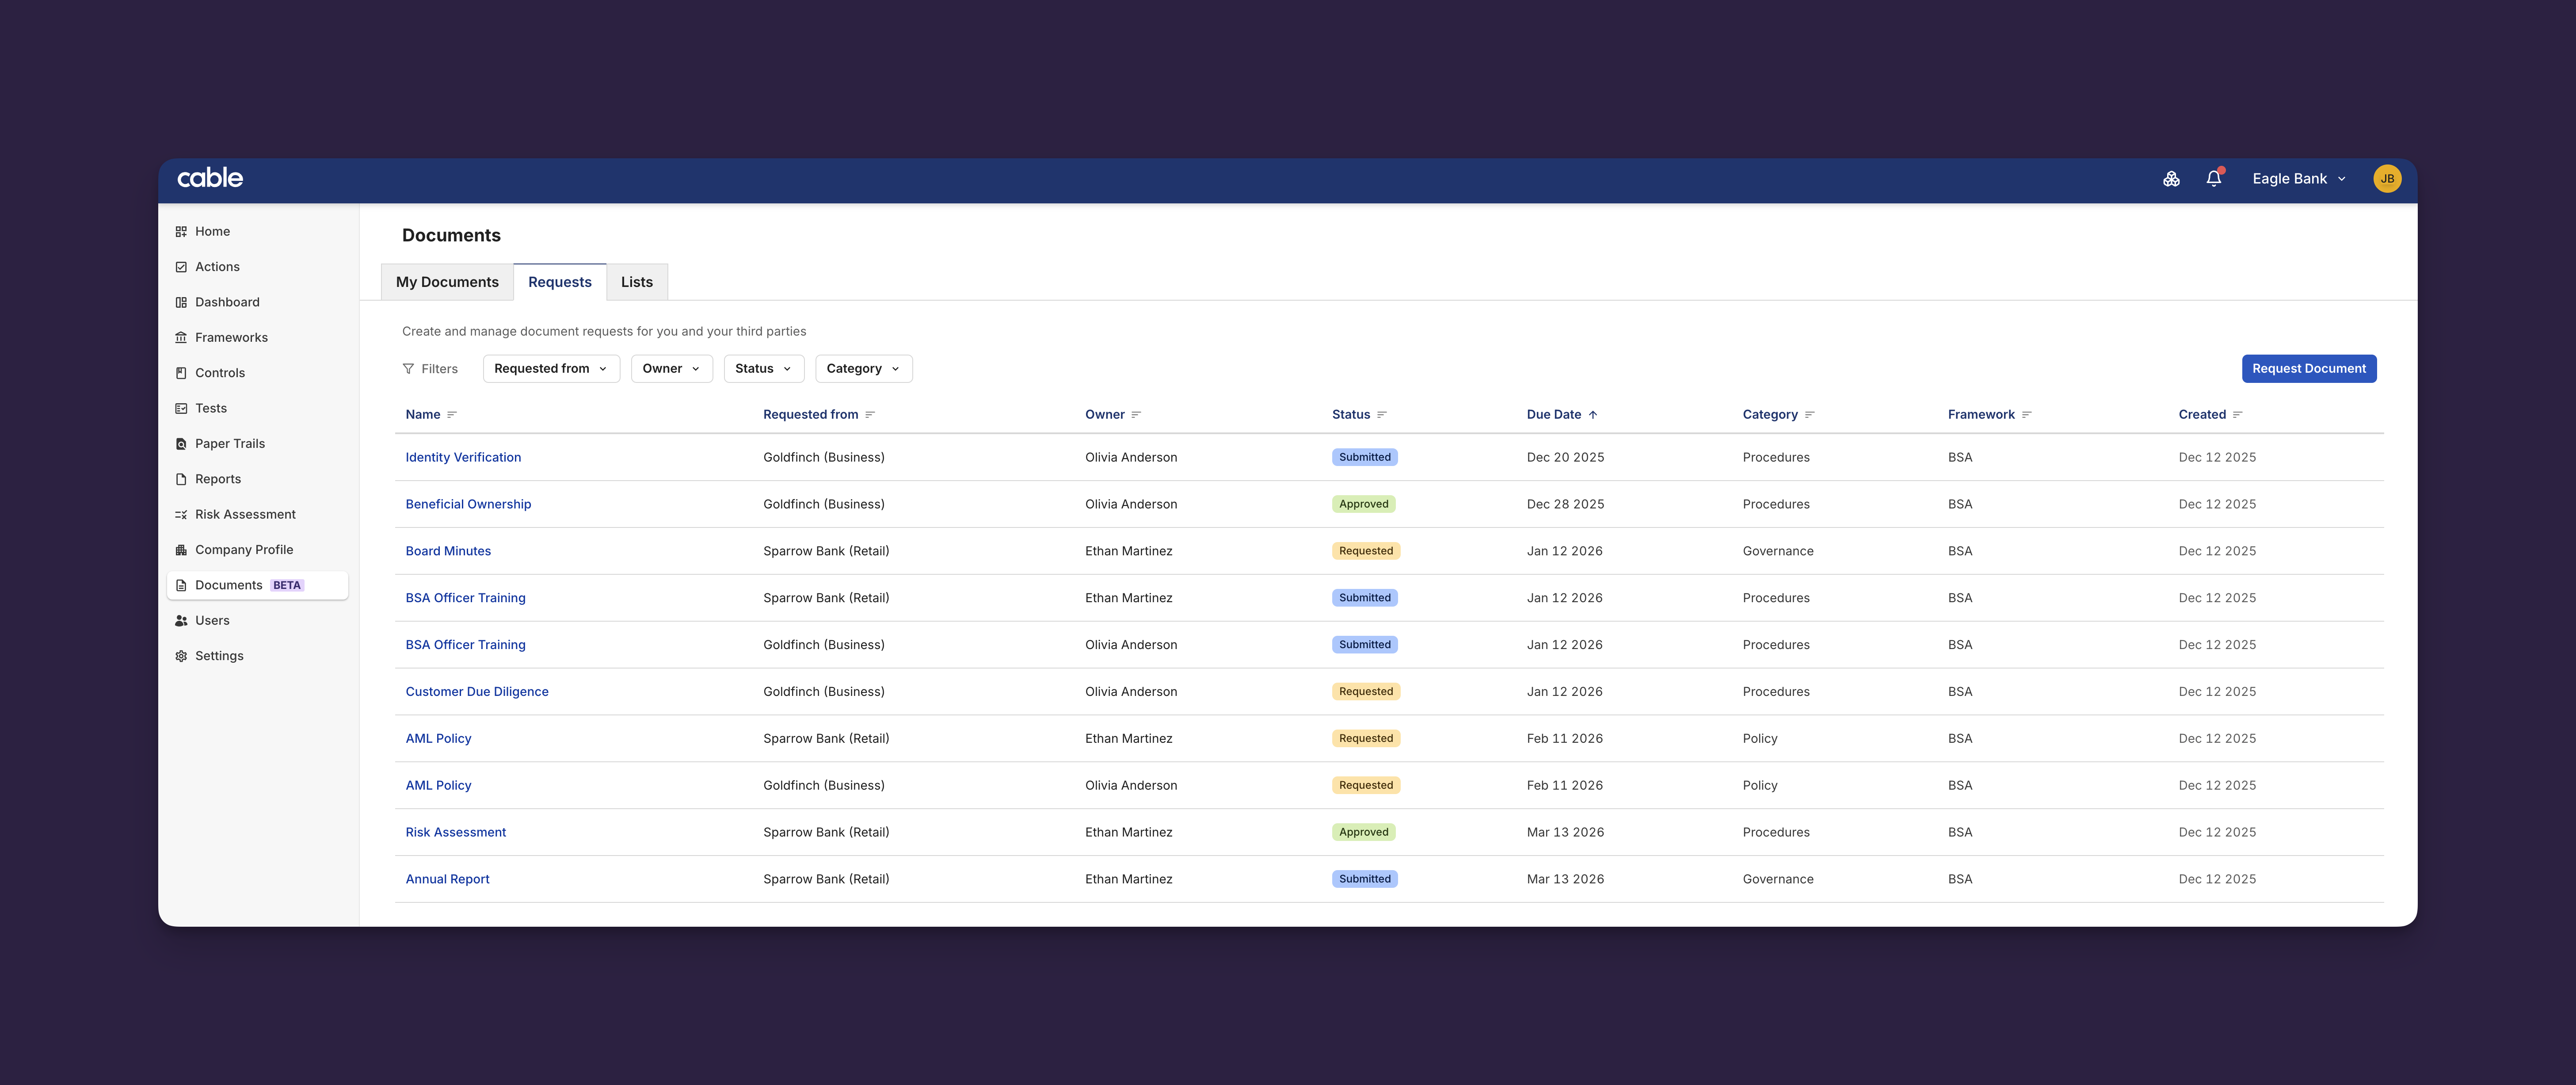Go to Risk Assessment in the sidebar
Image resolution: width=2576 pixels, height=1085 pixels.
click(x=245, y=515)
